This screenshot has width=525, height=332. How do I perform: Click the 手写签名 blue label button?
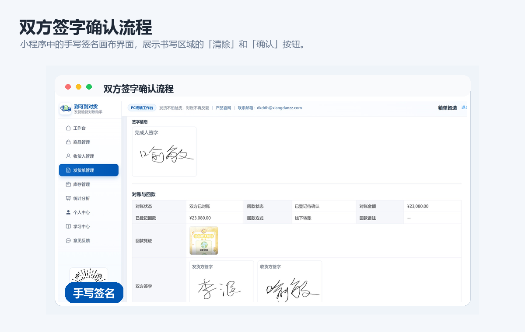pyautogui.click(x=94, y=293)
